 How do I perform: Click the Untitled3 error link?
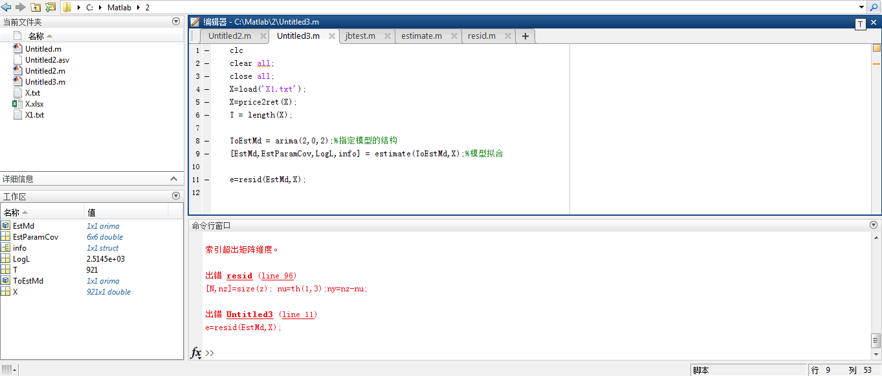pos(249,315)
